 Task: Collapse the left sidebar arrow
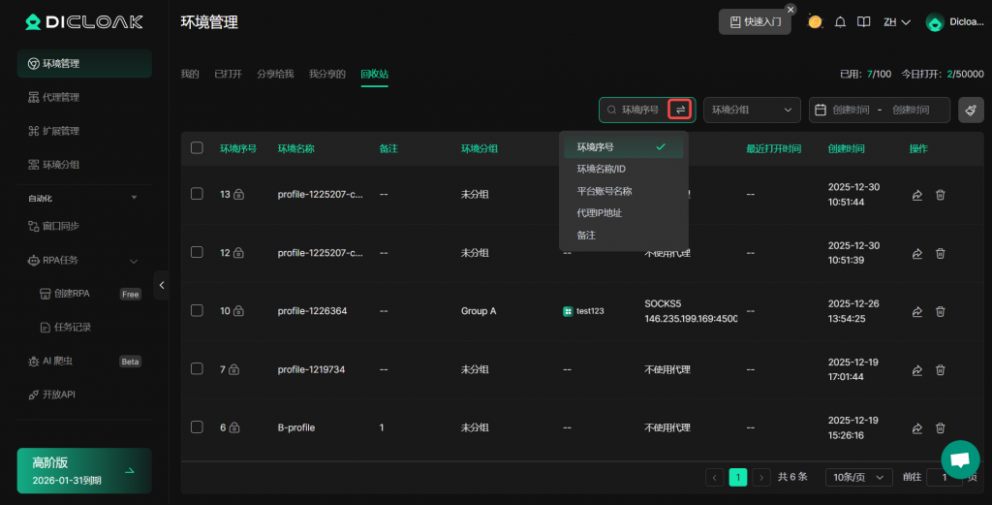[x=162, y=285]
